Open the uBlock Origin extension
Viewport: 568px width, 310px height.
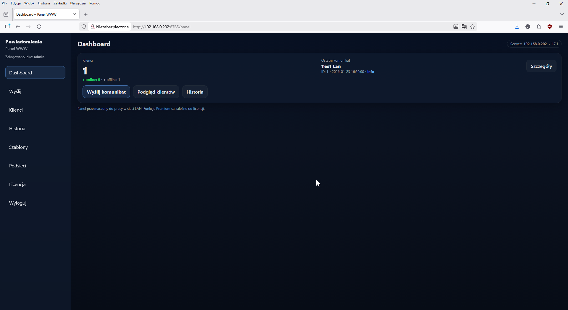point(550,27)
